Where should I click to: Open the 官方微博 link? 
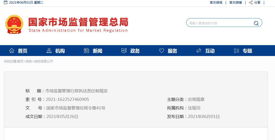click(x=235, y=2)
